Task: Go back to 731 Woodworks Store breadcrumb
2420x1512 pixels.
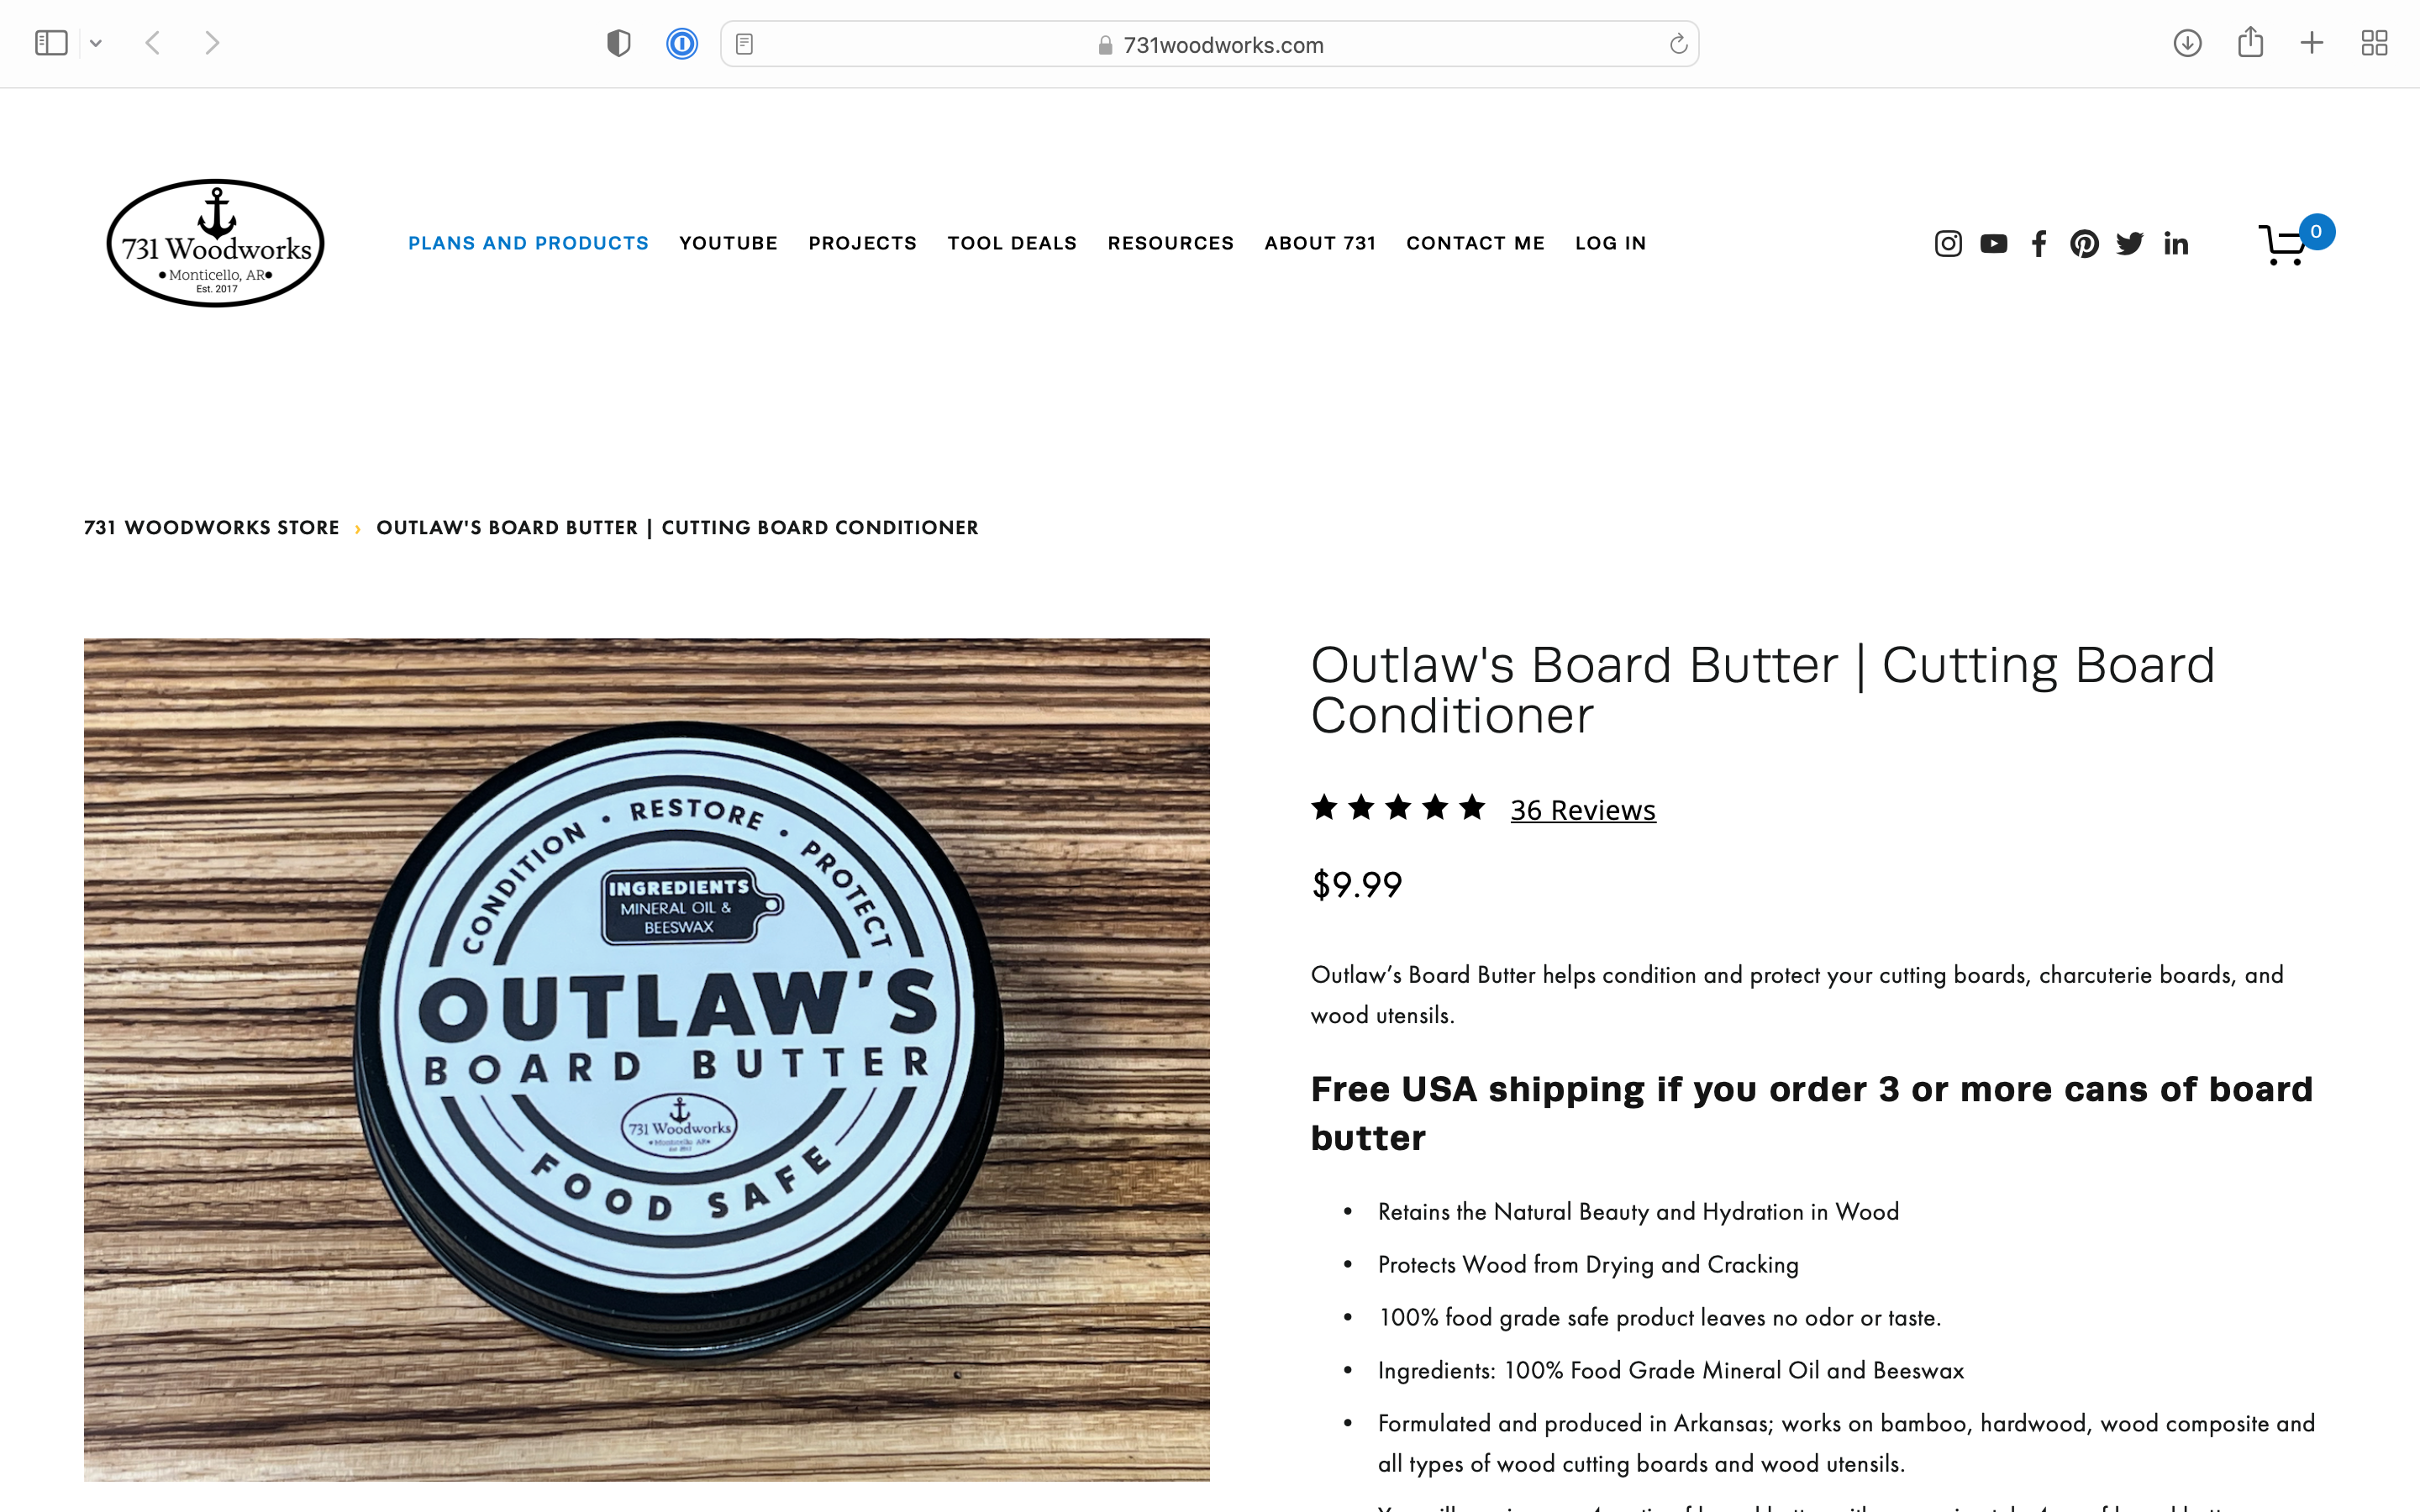Action: click(212, 528)
